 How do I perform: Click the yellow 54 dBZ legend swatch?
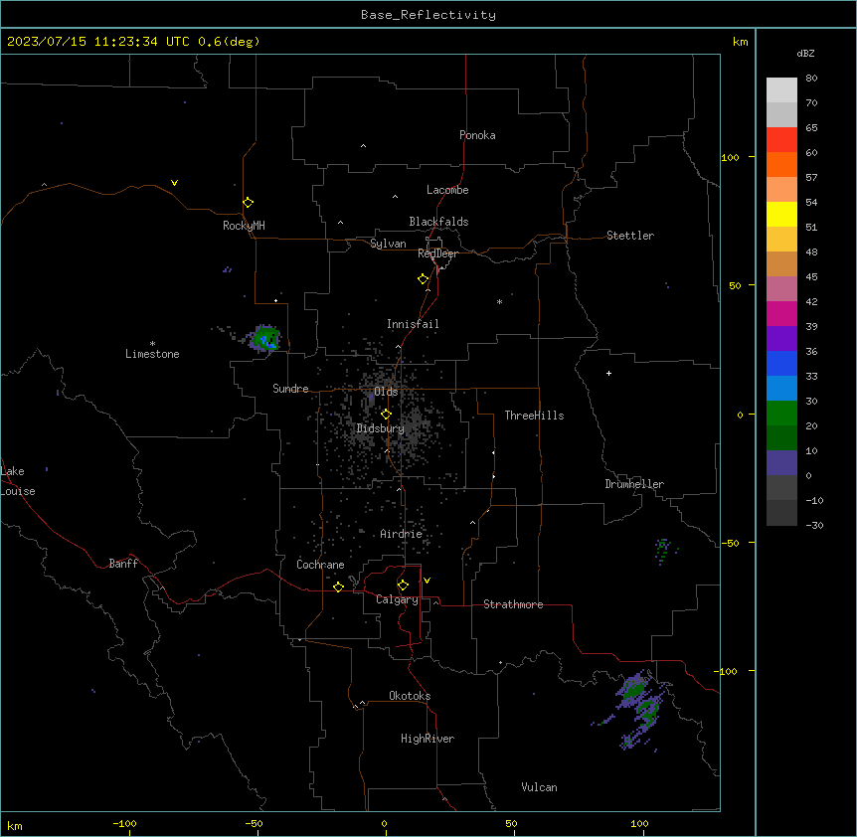pyautogui.click(x=781, y=214)
